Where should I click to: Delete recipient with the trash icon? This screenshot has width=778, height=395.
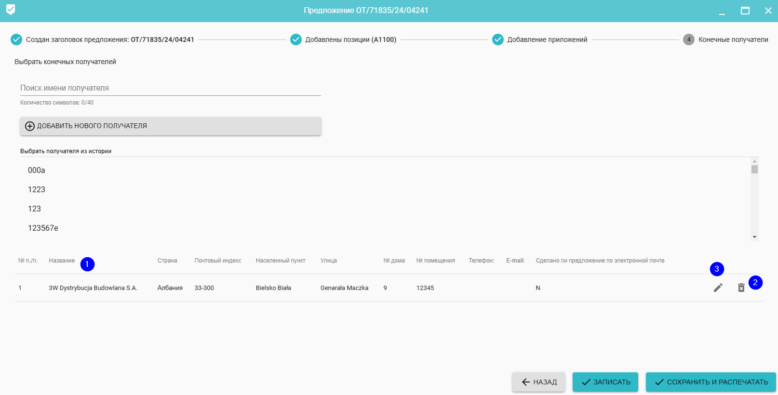tap(741, 288)
